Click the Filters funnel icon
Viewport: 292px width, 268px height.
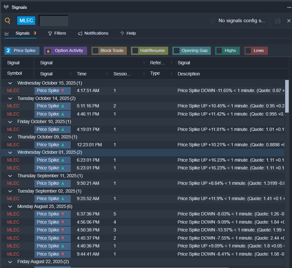(x=50, y=33)
